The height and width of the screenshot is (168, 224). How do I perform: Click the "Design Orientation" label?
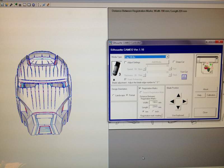(119, 89)
